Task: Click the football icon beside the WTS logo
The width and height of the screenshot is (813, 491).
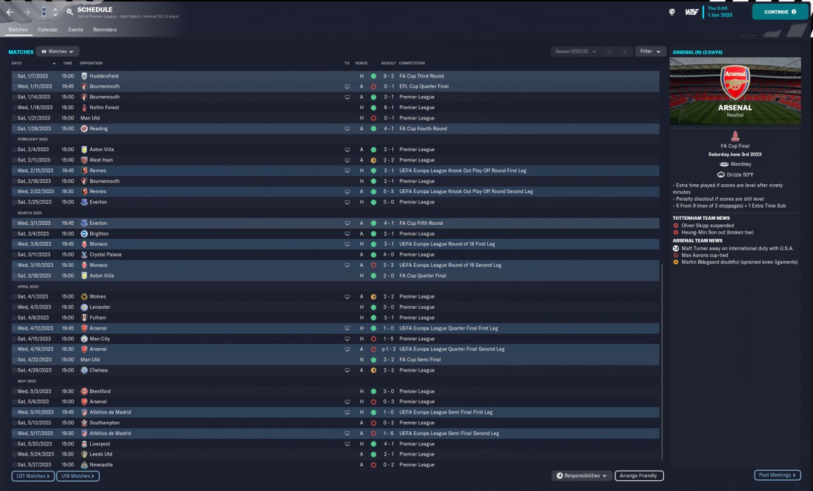Action: 672,12
